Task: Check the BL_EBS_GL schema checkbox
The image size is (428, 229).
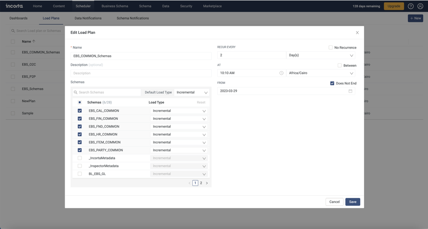Action: [x=80, y=174]
